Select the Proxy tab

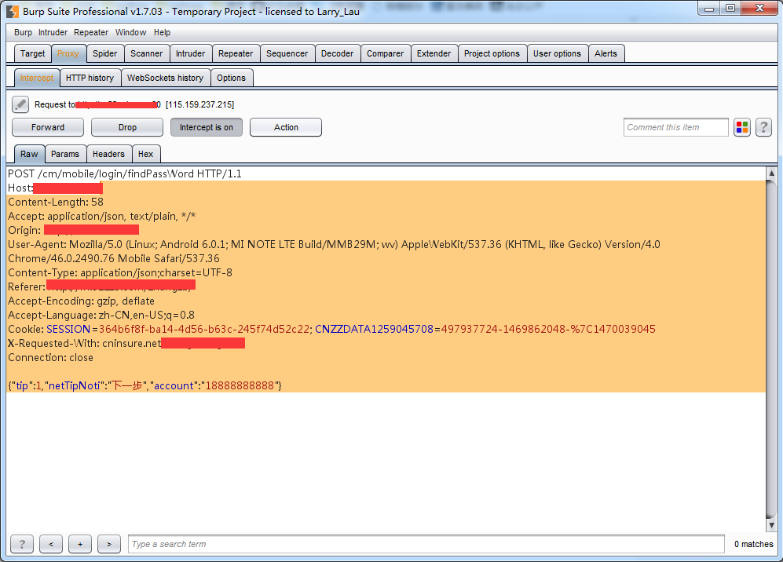68,53
